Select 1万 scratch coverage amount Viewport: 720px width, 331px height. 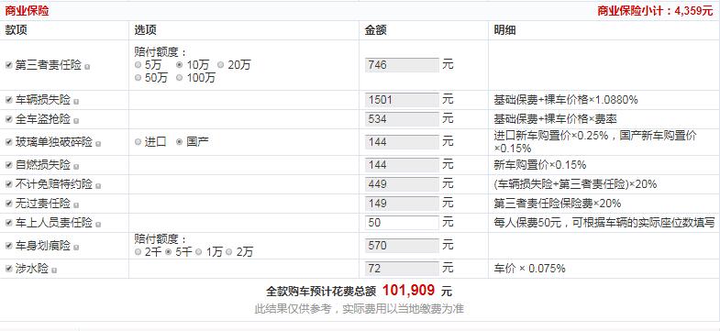(199, 252)
